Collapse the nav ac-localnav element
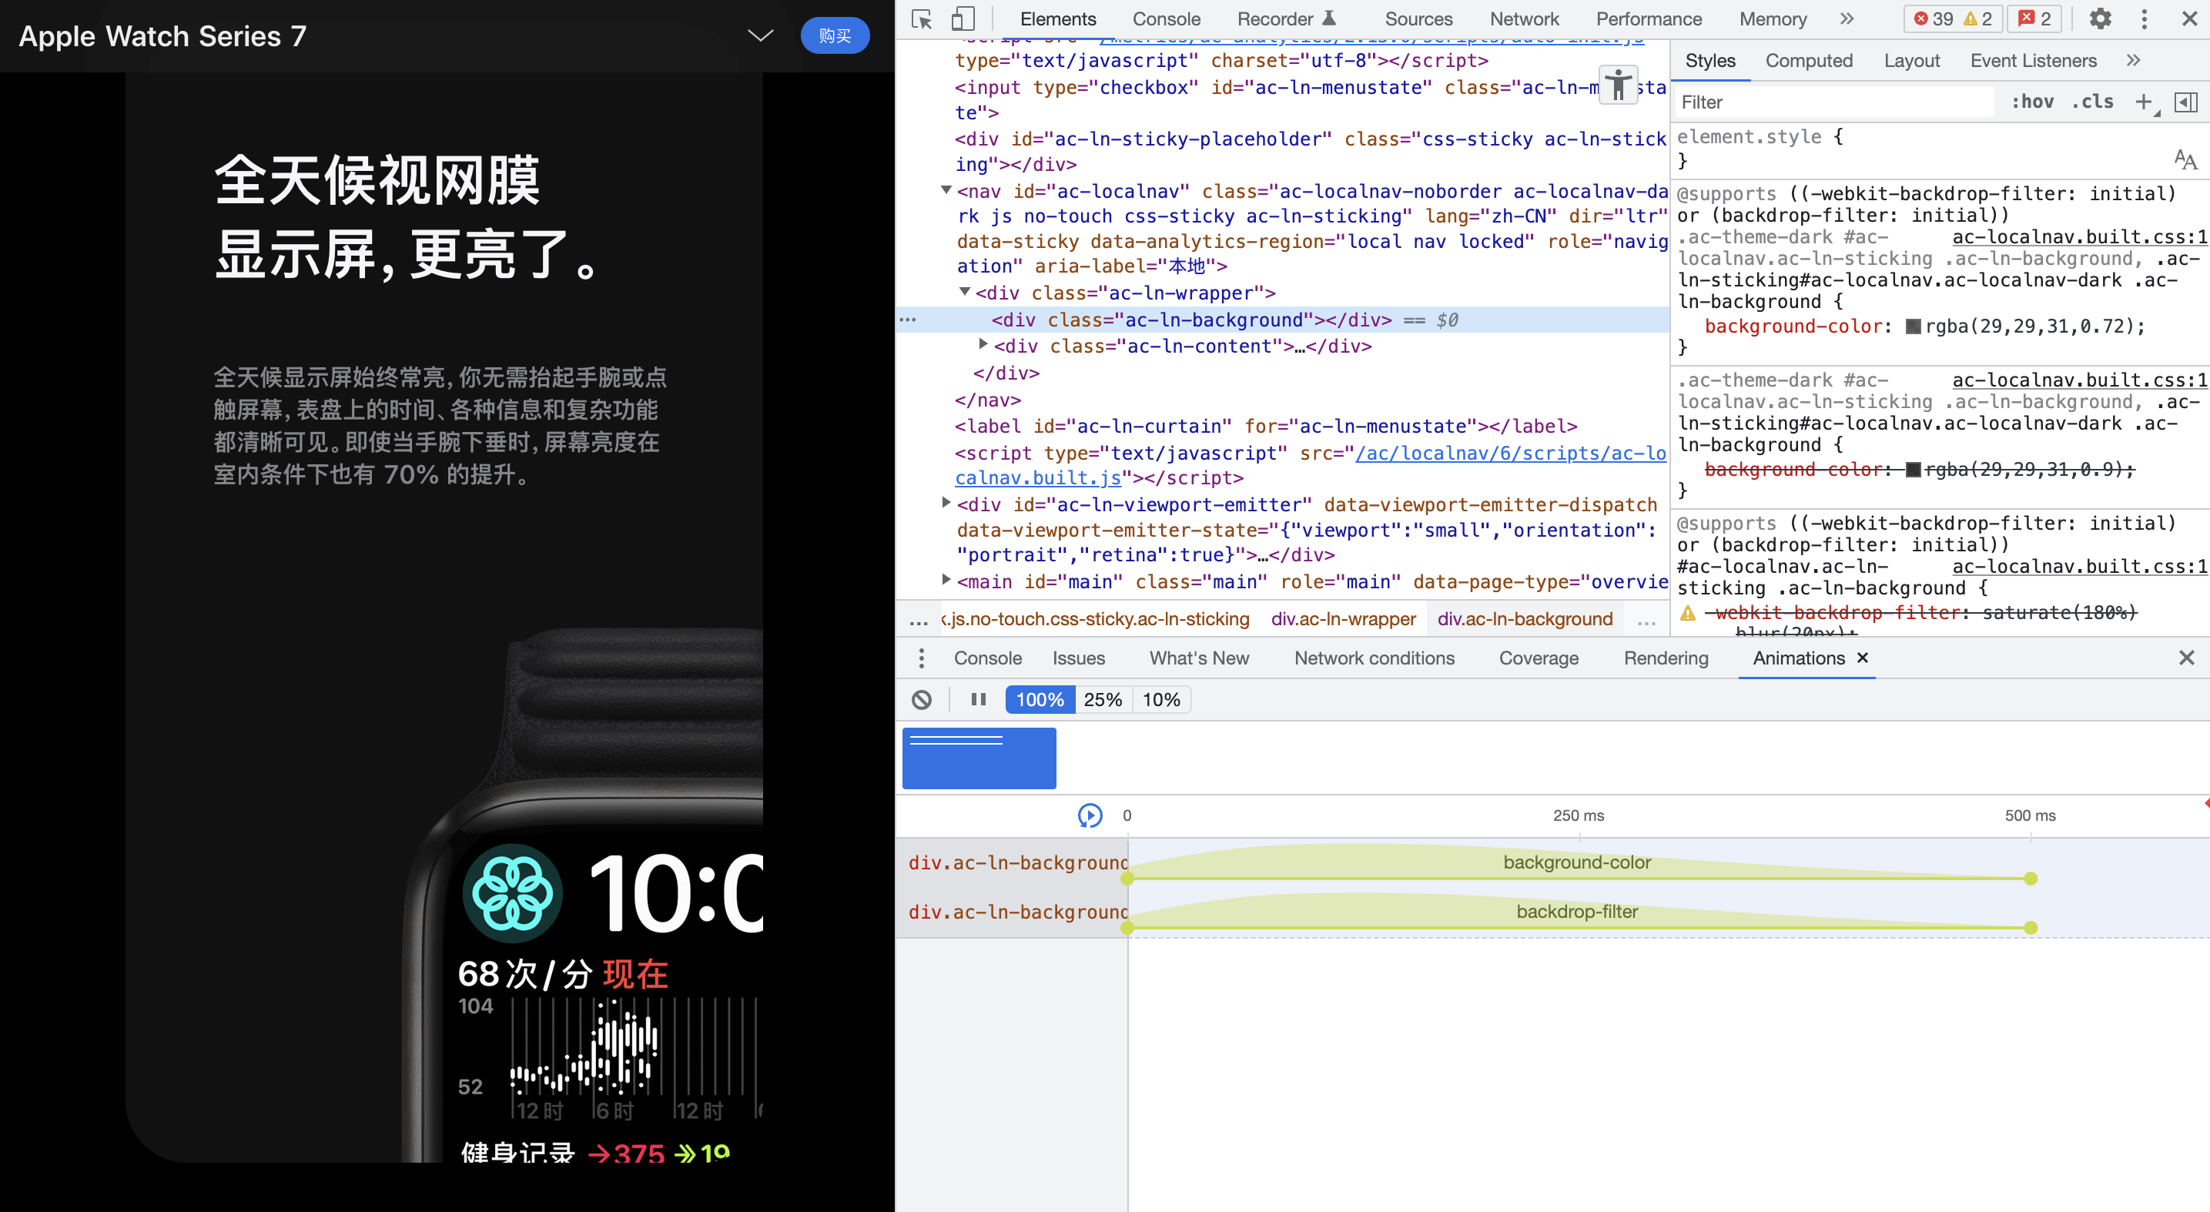This screenshot has width=2210, height=1212. pyautogui.click(x=946, y=190)
